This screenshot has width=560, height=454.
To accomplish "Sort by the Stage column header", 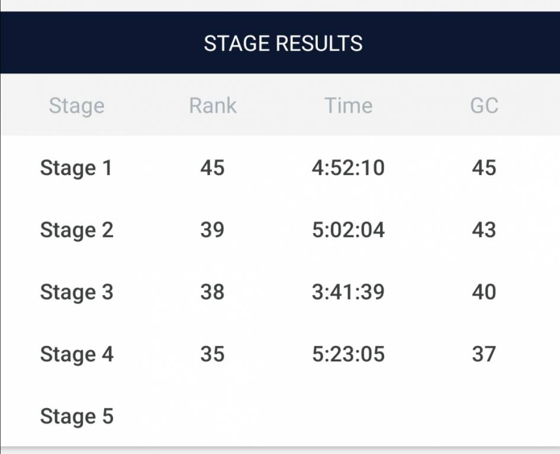I will (x=77, y=106).
